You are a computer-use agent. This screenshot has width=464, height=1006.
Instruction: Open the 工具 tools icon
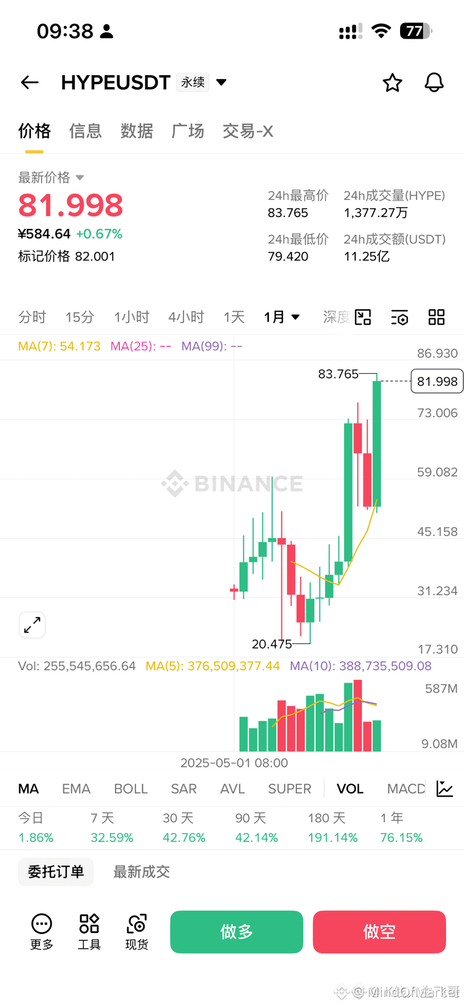click(89, 932)
